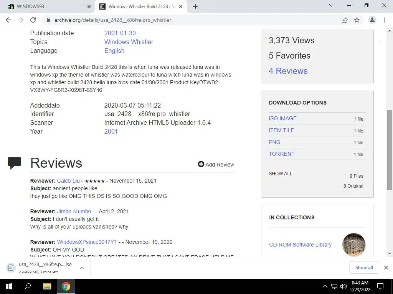The image size is (393, 294).
Task: Open the taskbar clock and date
Action: tap(360, 286)
